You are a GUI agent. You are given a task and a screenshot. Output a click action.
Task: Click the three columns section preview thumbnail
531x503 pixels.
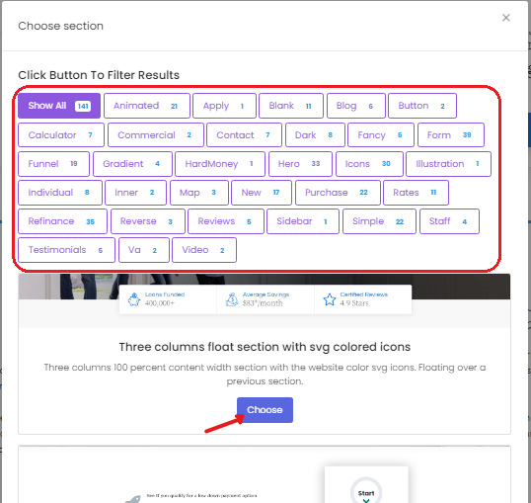pos(265,300)
